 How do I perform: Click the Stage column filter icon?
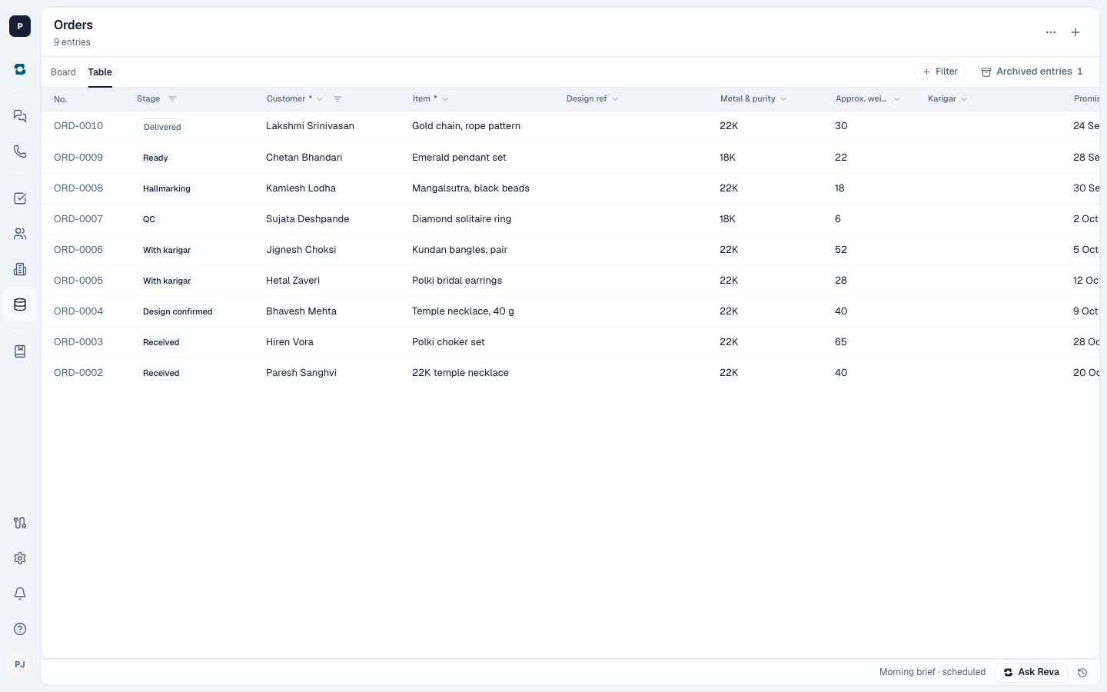172,99
